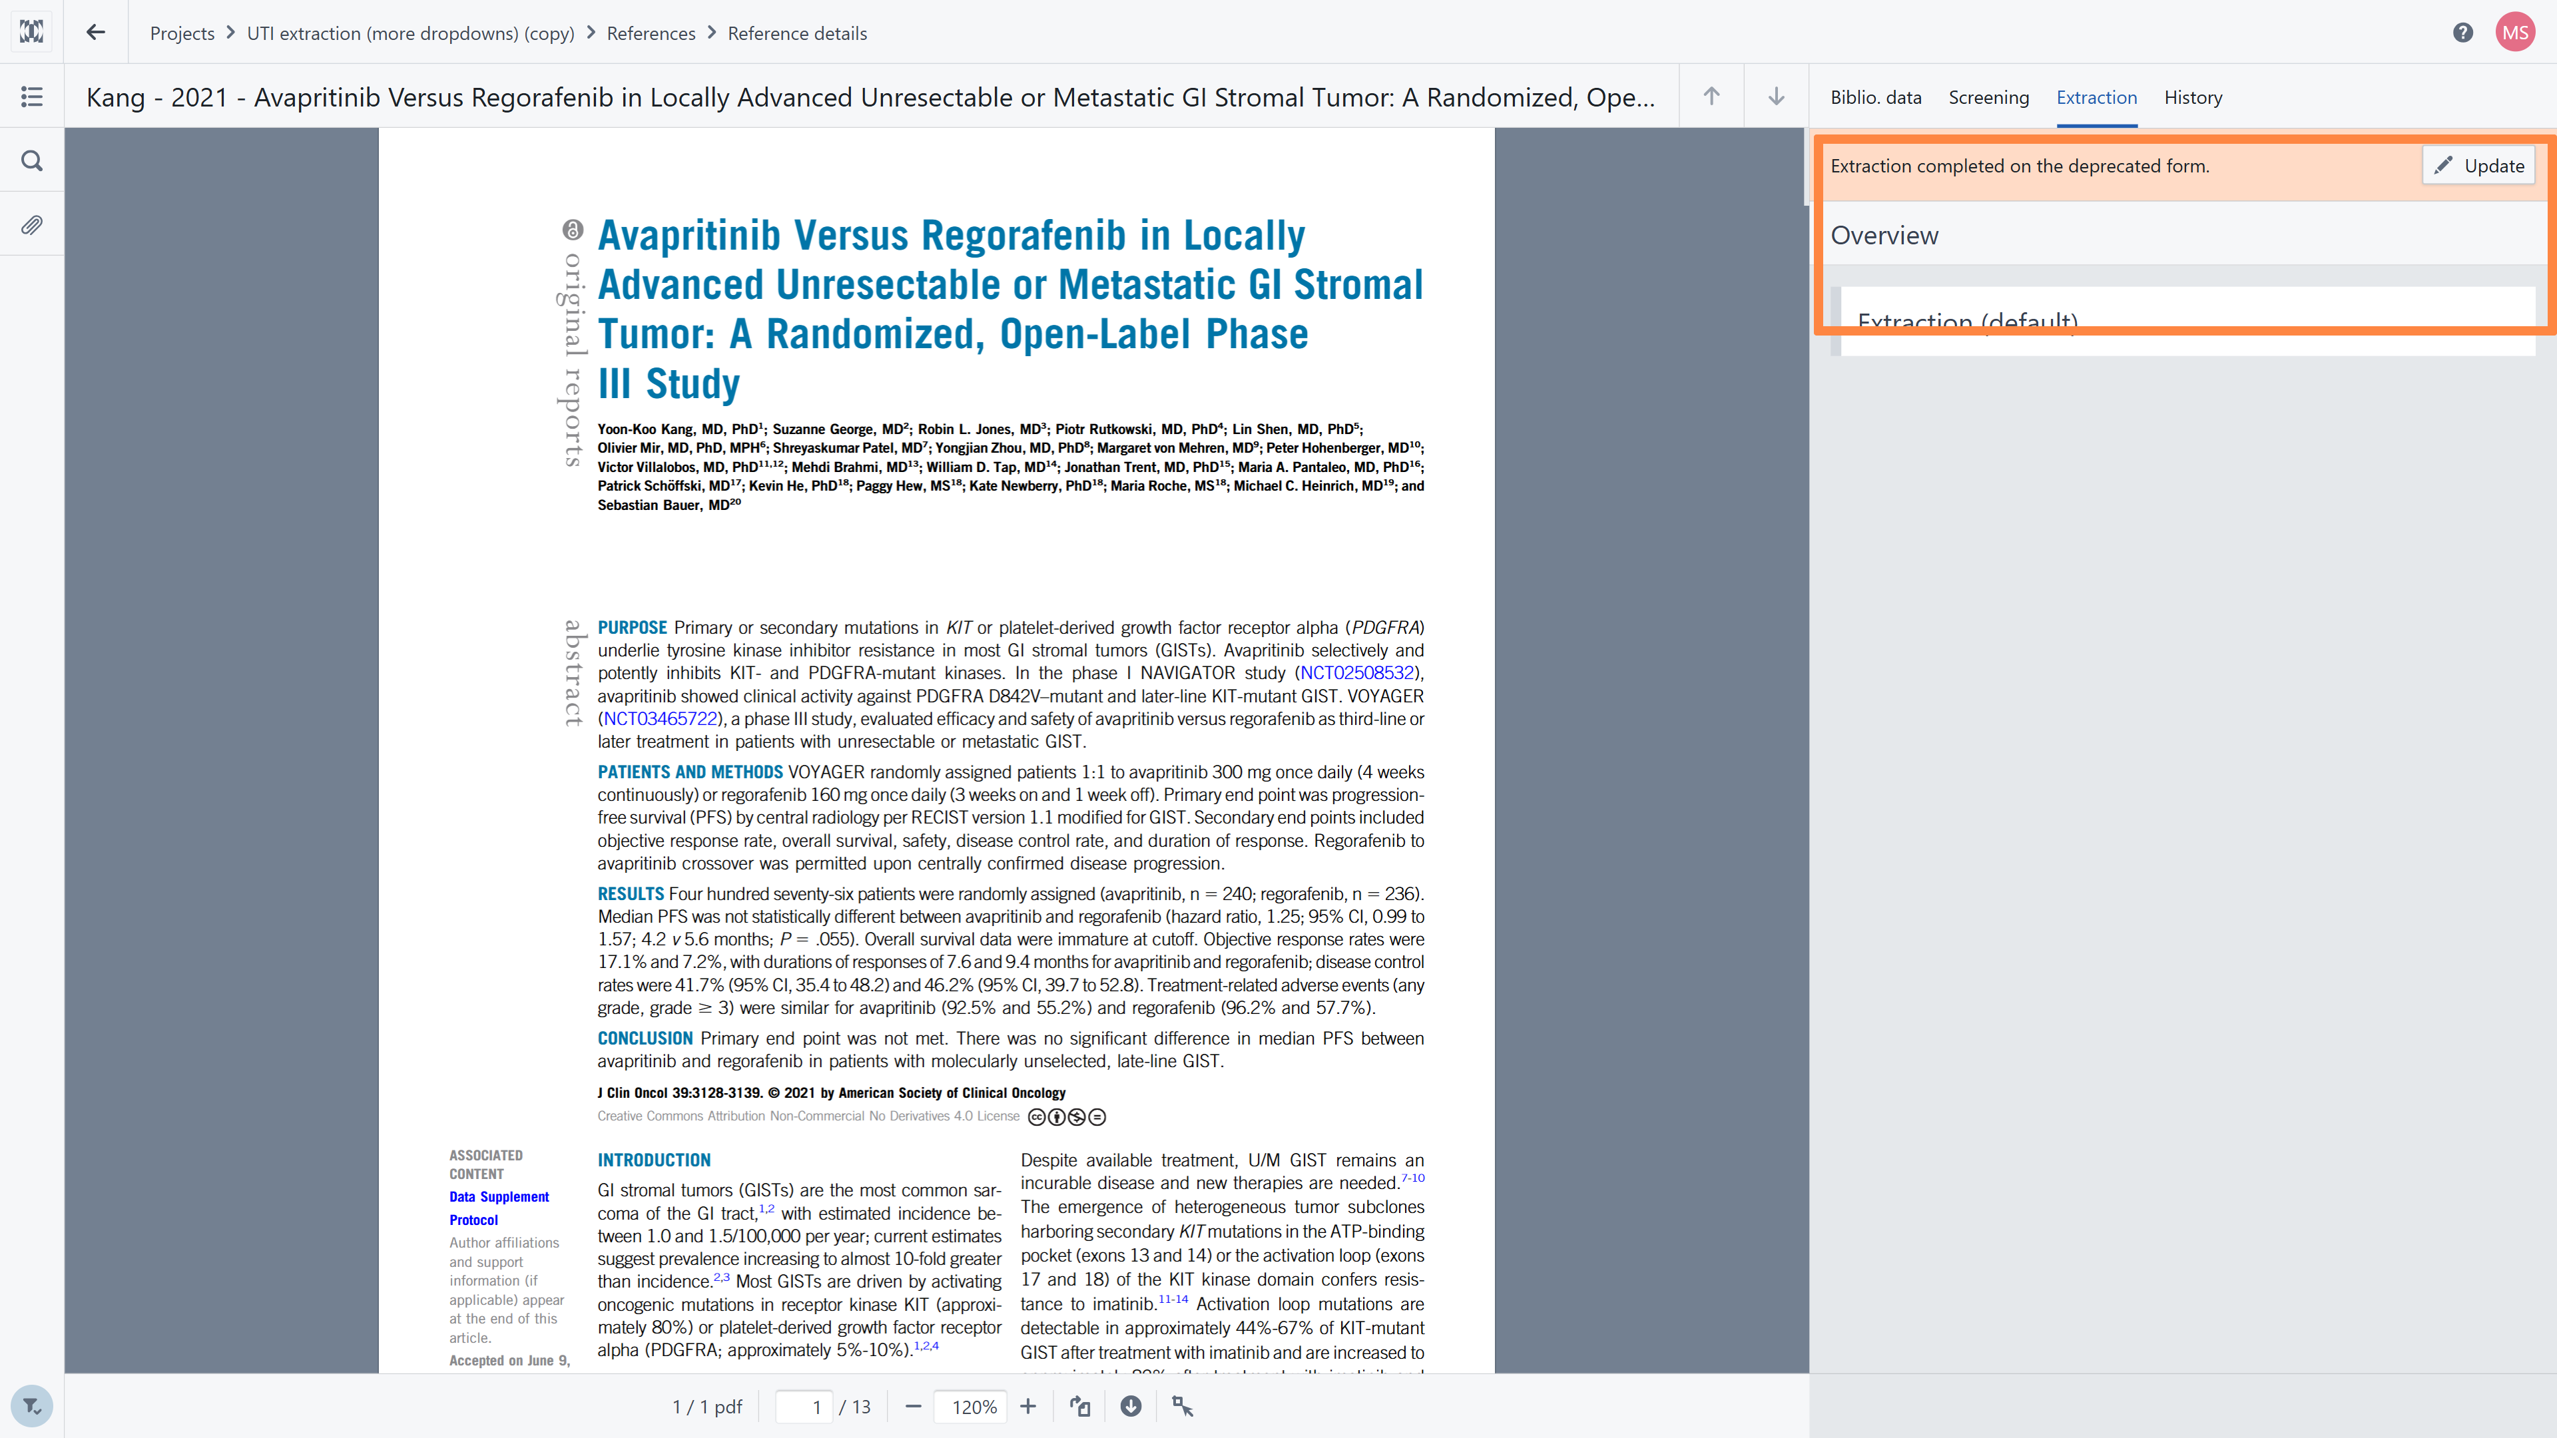Click the back arrow in header

coord(95,33)
